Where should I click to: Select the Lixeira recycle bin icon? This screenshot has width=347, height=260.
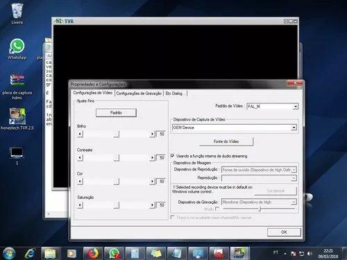(17, 14)
